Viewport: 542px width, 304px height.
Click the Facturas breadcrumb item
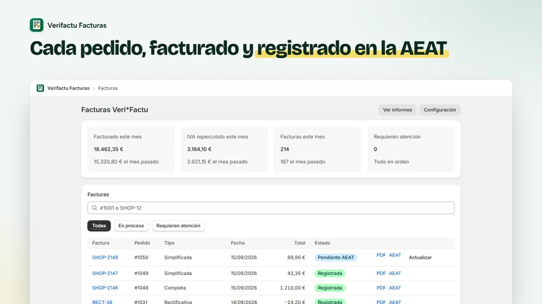click(108, 88)
